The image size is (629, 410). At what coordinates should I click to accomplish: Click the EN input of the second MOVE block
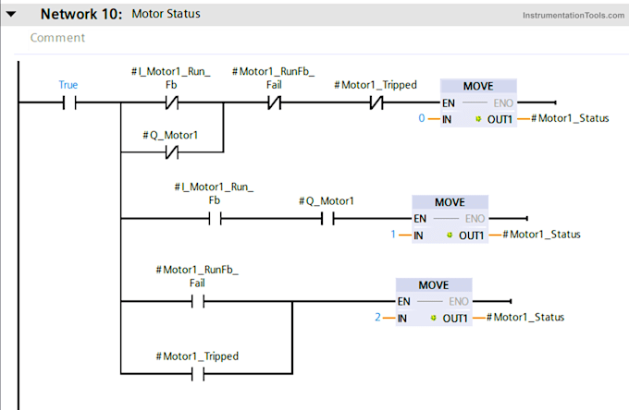[420, 219]
